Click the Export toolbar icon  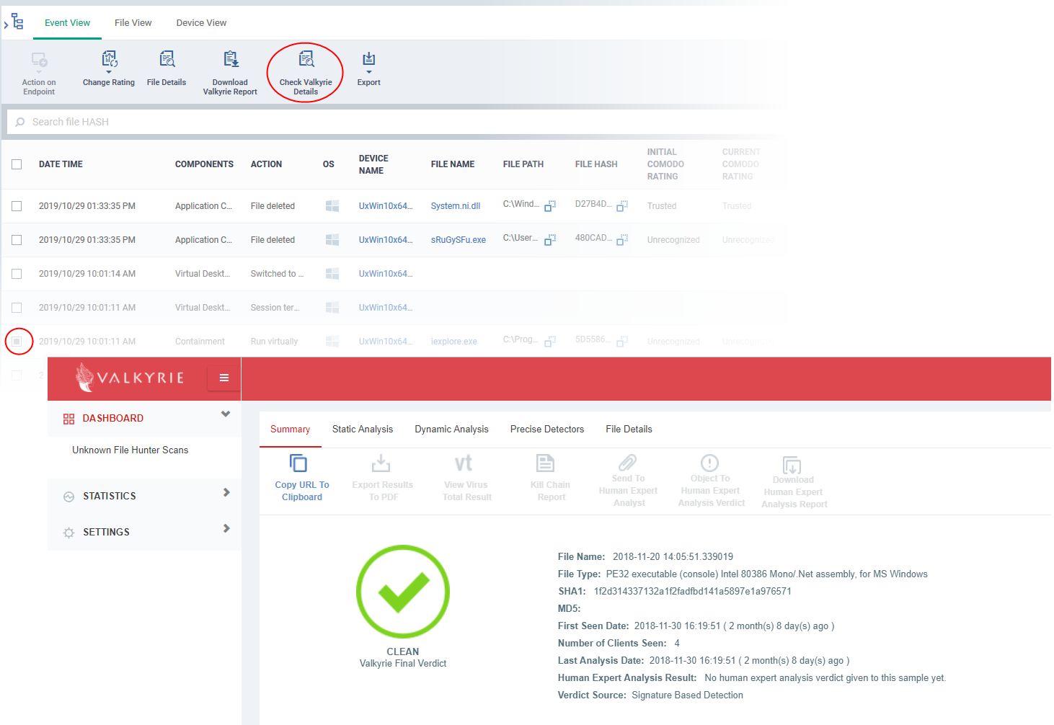(x=368, y=59)
